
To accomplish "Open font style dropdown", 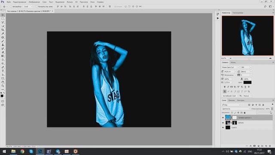I will click(x=246, y=67).
